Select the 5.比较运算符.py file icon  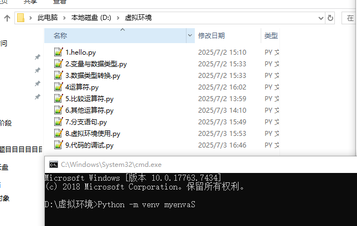click(59, 98)
